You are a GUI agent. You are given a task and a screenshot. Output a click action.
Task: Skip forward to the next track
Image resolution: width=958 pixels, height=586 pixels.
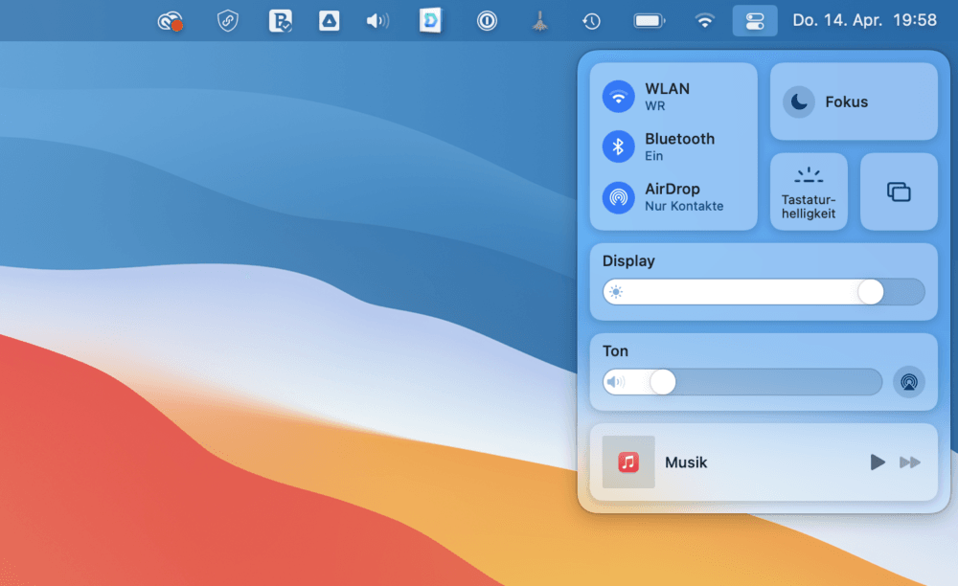910,462
